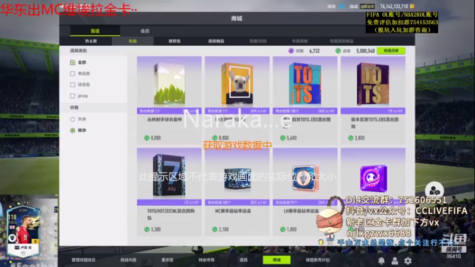Click the 76,142,133,710 coin balance

[x=394, y=6]
